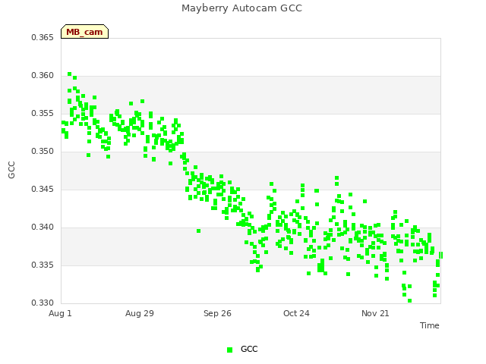Click the Nov 21 x-axis label

(375, 313)
